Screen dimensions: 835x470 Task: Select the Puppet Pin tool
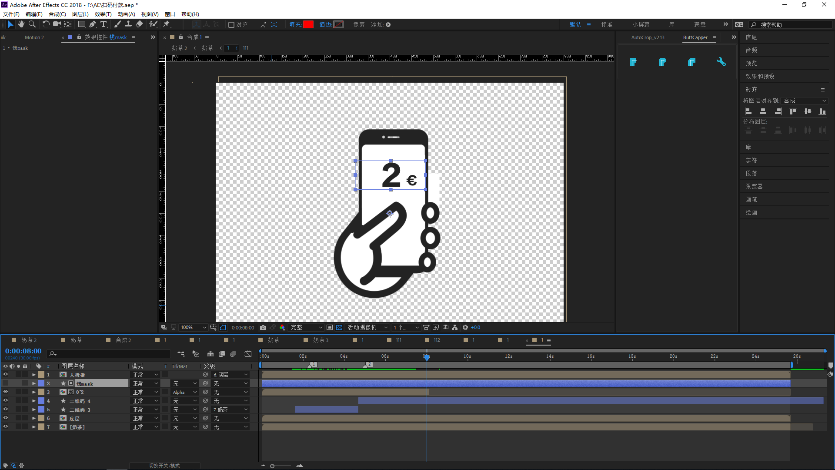[x=166, y=24]
